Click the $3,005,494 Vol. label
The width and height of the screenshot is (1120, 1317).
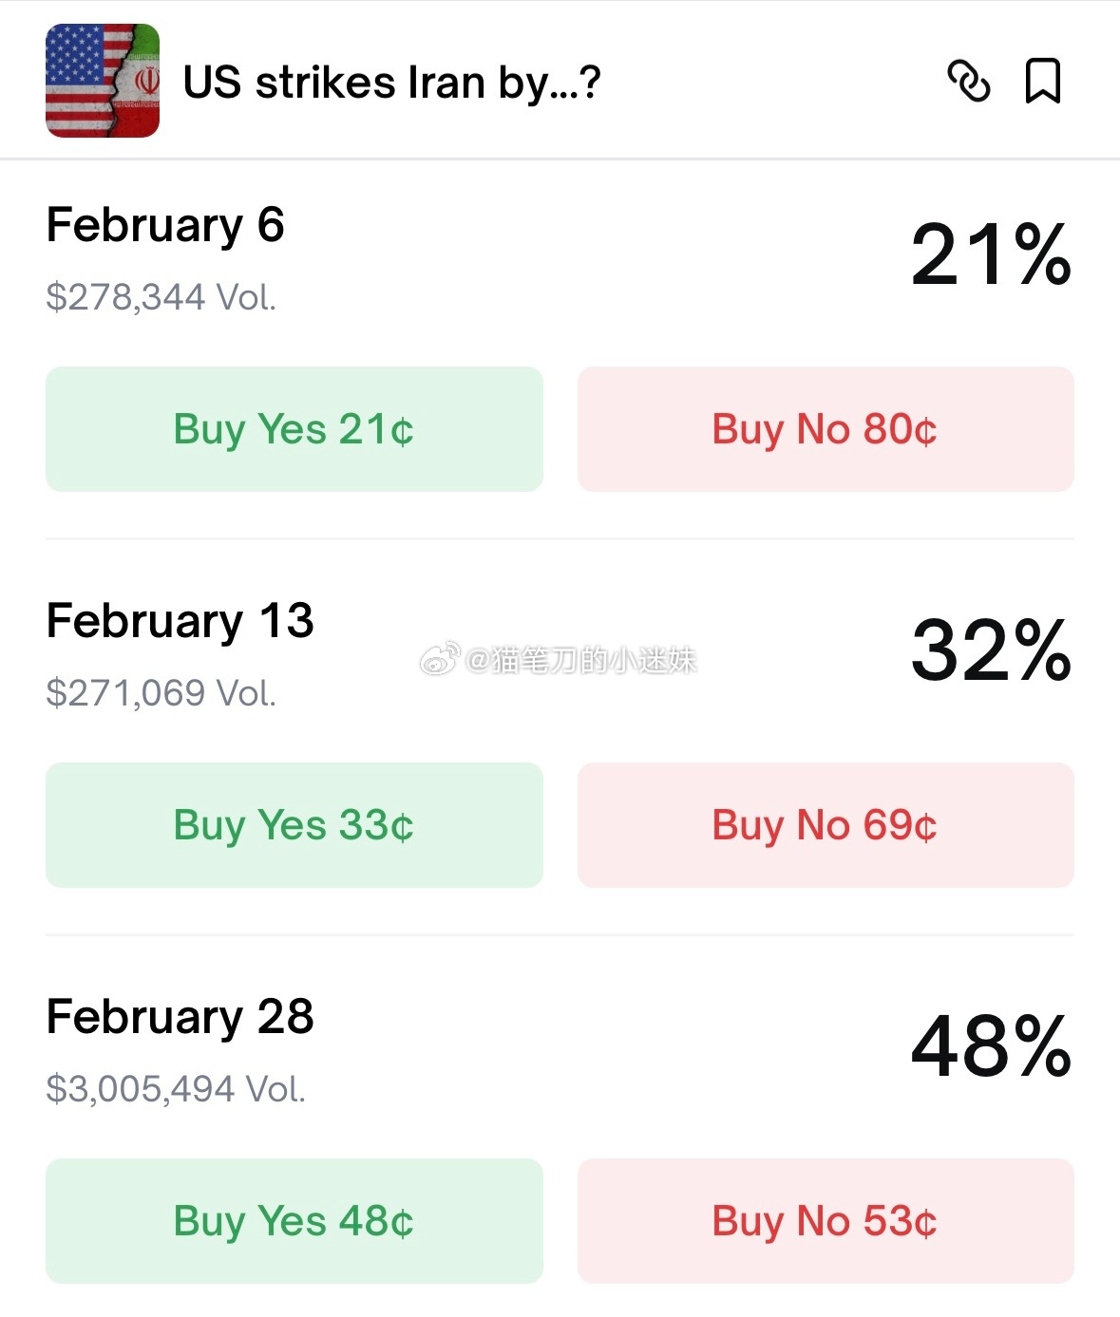[x=176, y=1089]
